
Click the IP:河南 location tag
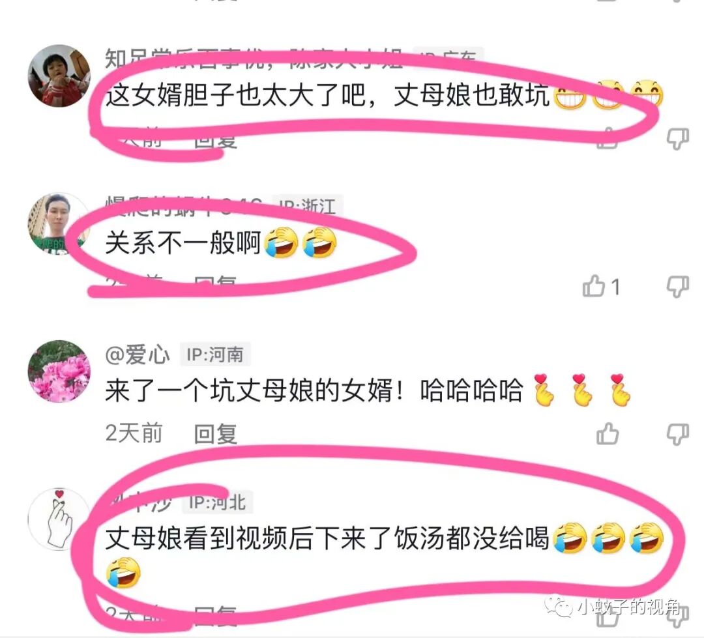coord(215,355)
